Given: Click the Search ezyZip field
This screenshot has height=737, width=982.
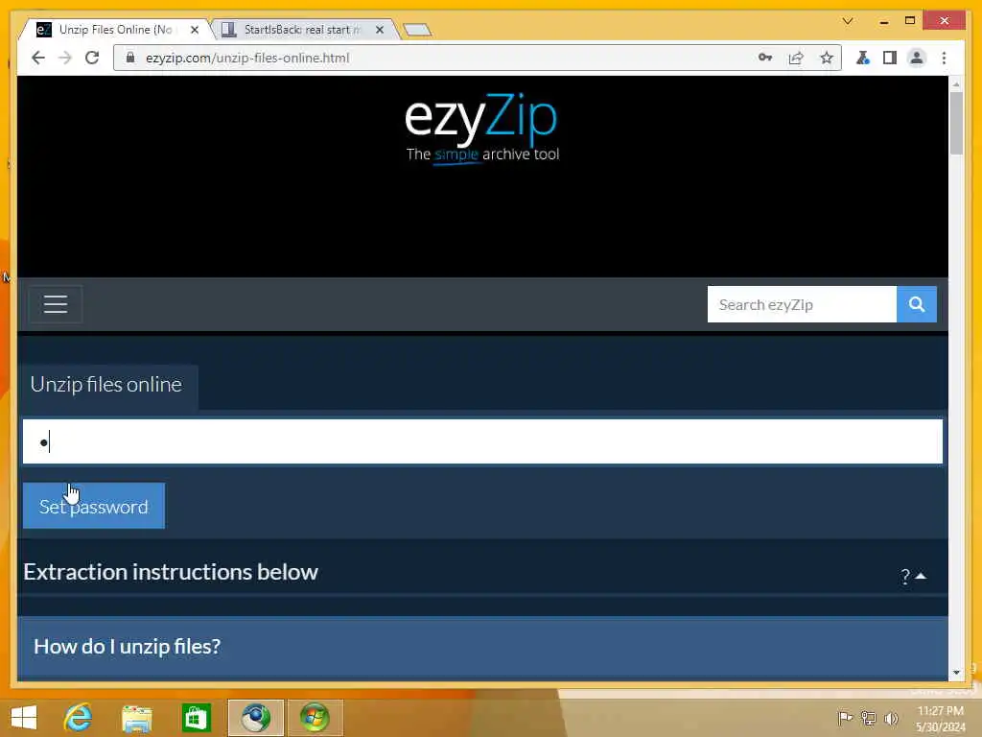Looking at the screenshot, I should (802, 304).
